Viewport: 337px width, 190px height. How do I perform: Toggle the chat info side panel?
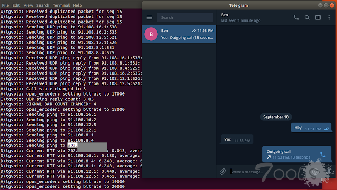point(318,17)
